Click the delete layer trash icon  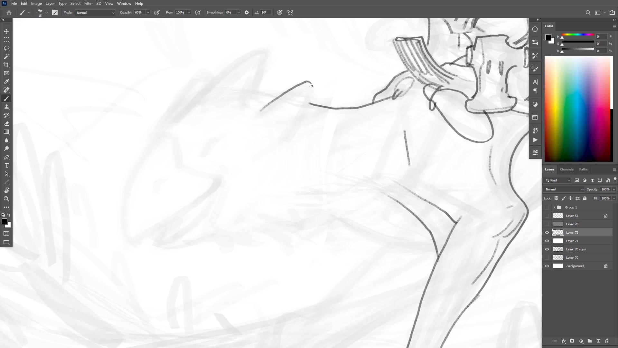coord(607,341)
